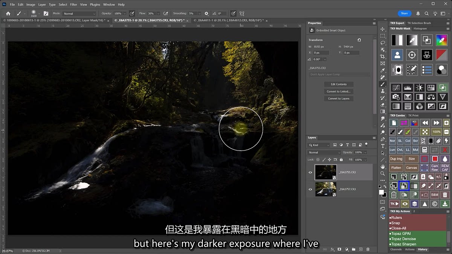Click the blue-highlighted TK9 Combo icon
This screenshot has width=452, height=254.
click(x=404, y=186)
